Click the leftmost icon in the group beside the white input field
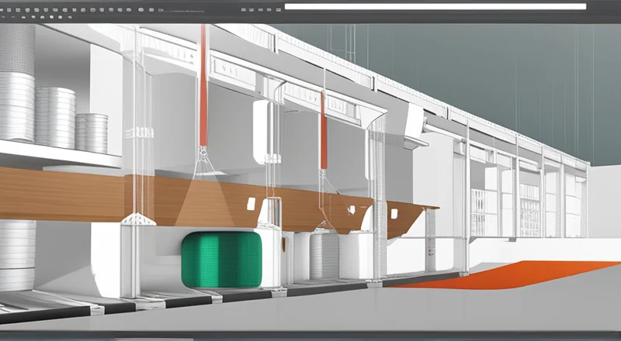 pos(243,9)
